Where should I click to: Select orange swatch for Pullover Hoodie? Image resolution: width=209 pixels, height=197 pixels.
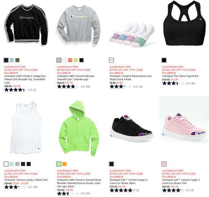(65, 164)
